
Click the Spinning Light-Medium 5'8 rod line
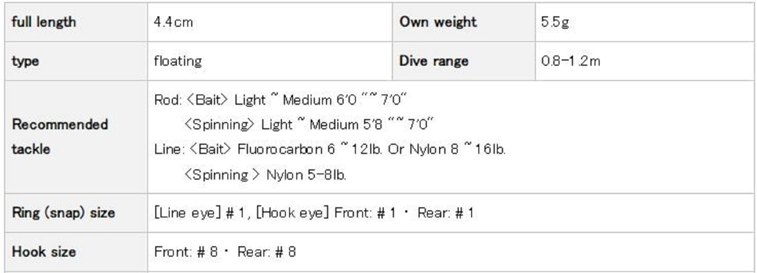tap(308, 124)
